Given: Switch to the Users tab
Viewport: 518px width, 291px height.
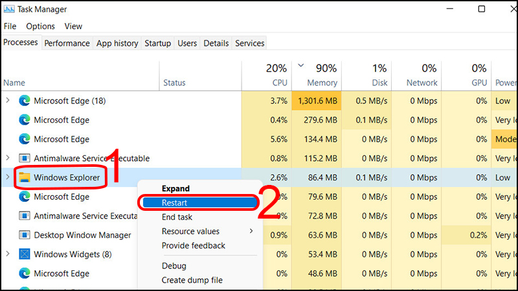Looking at the screenshot, I should [187, 43].
